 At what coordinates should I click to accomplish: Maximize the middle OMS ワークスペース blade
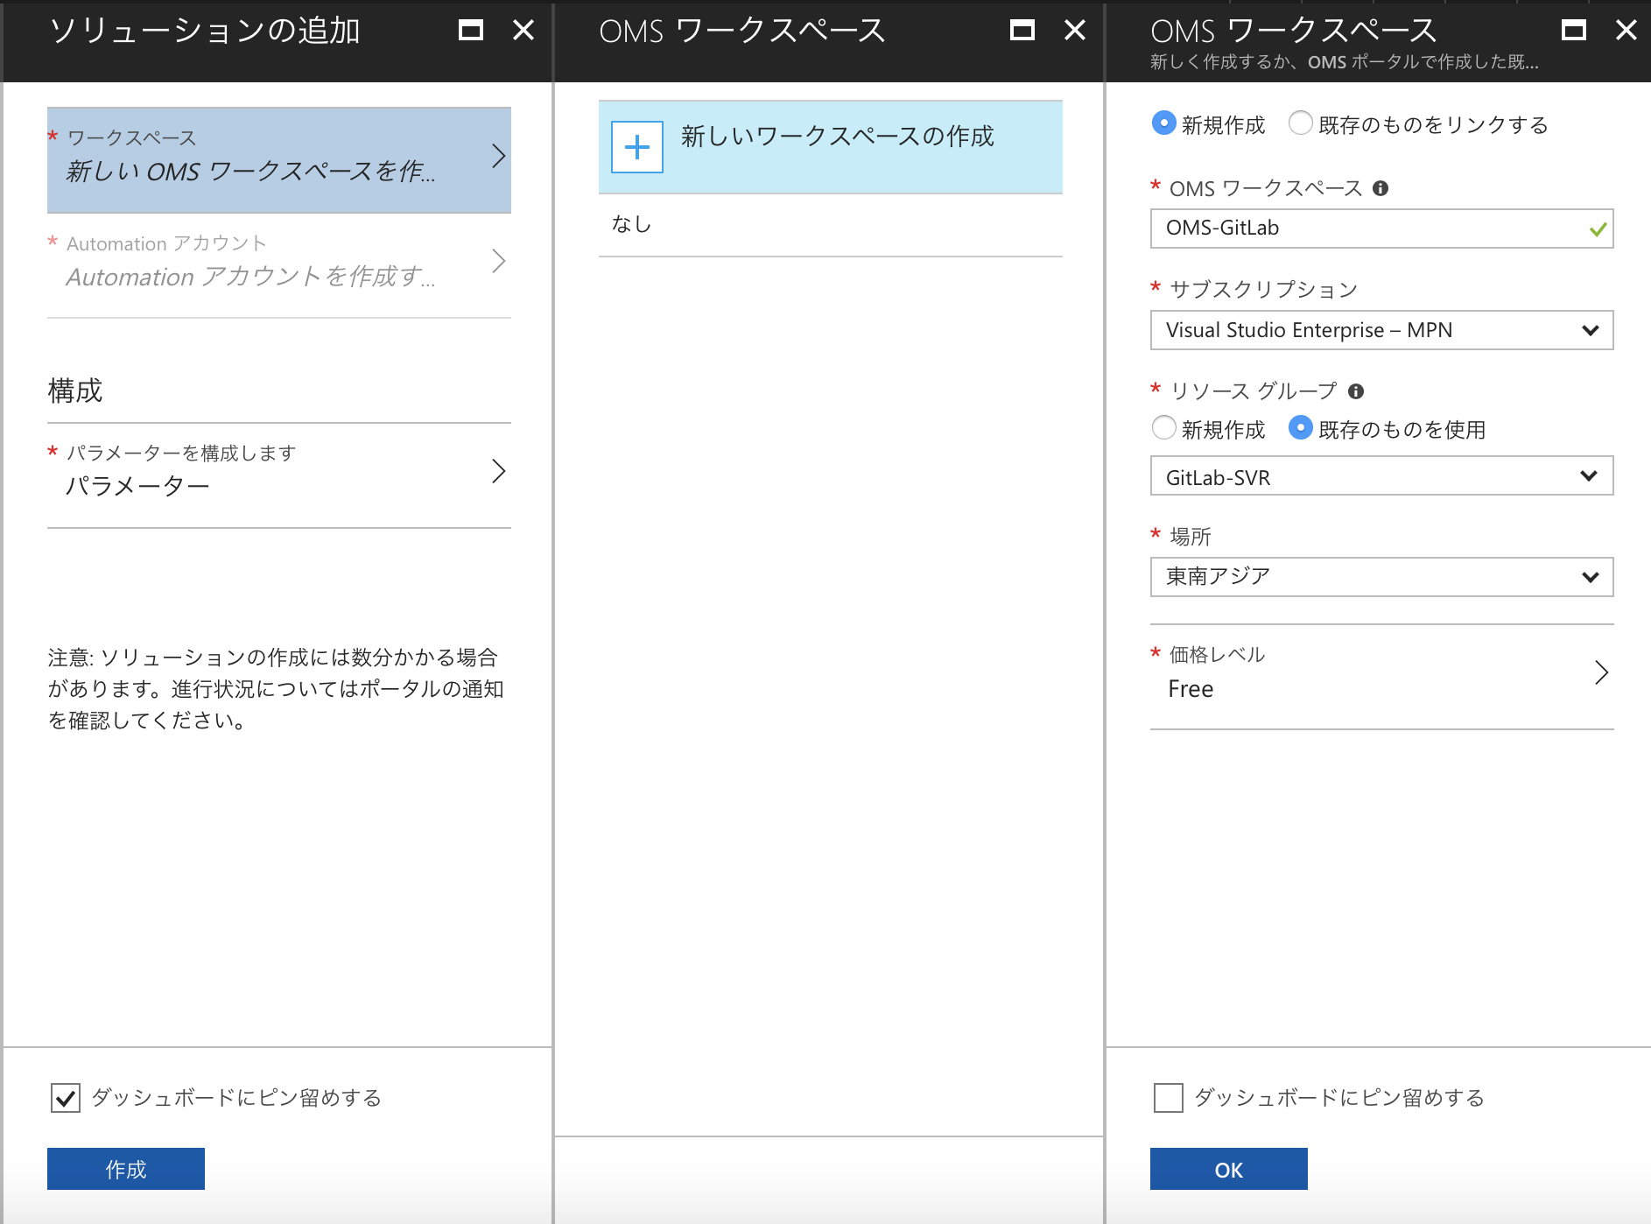[1022, 31]
